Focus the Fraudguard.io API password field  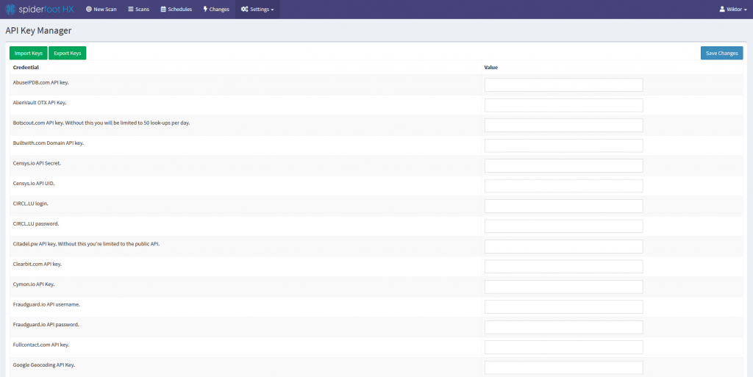563,326
